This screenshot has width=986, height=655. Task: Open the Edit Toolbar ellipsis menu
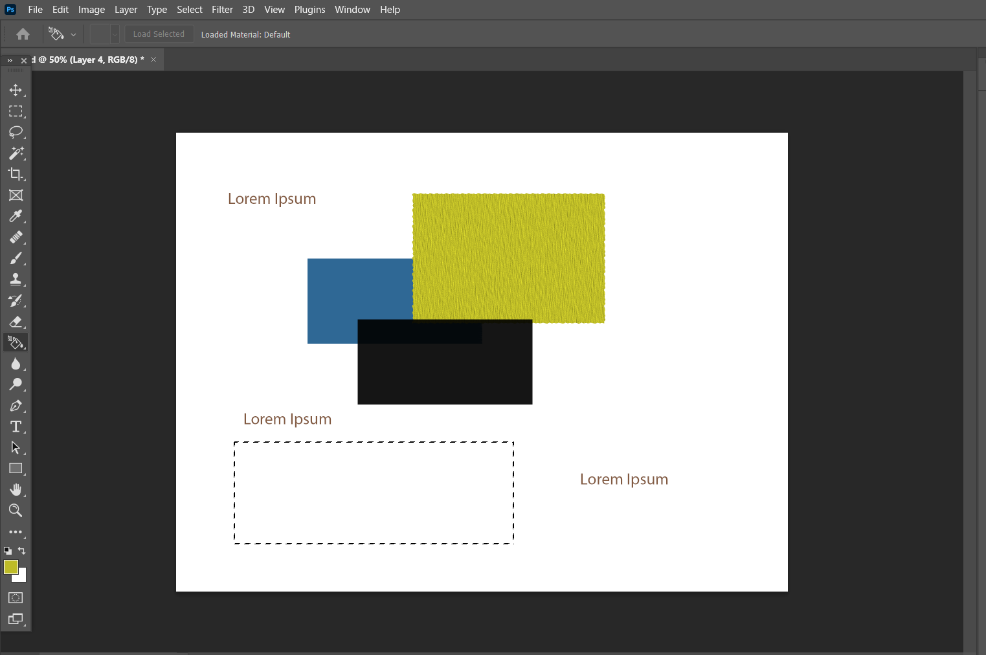point(16,533)
